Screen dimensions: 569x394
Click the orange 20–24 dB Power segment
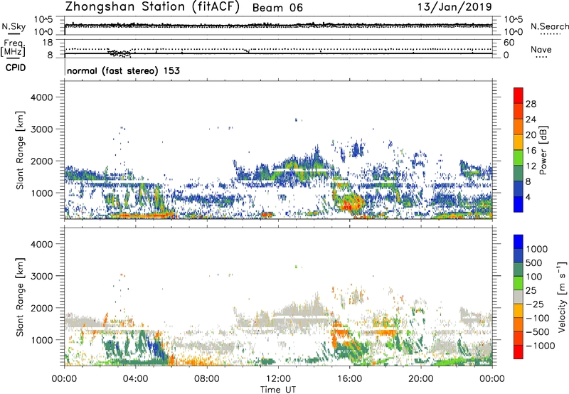tap(519, 127)
